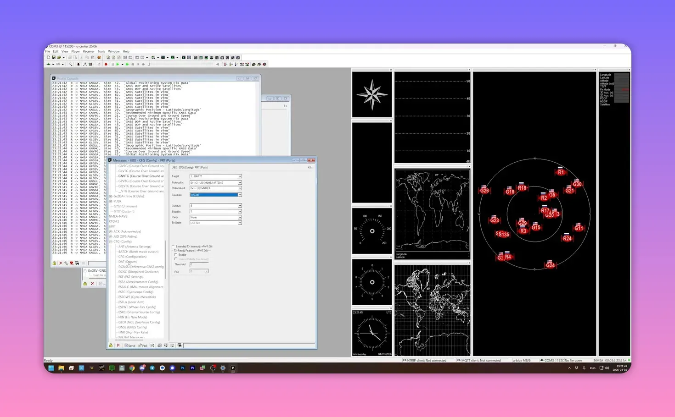Image resolution: width=675 pixels, height=417 pixels.
Task: Enable the Extended TX timeout checkbox
Action: (174, 247)
